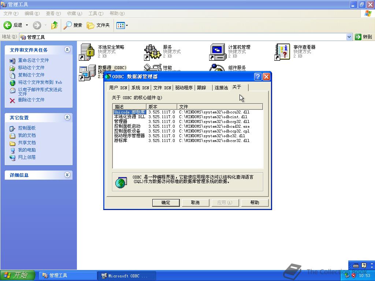Open the 本地安全策略 shortcut icon
This screenshot has width=375, height=281.
click(x=86, y=52)
